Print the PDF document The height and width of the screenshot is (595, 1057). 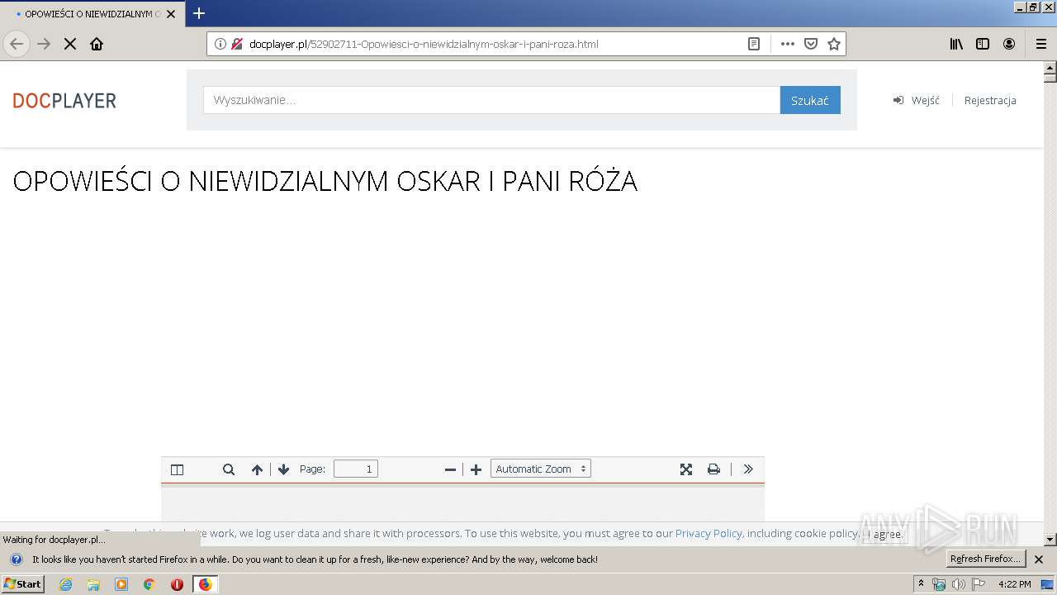(713, 469)
